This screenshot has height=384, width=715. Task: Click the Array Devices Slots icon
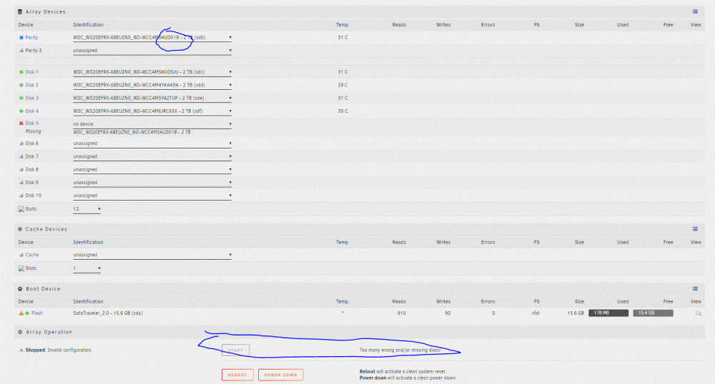point(21,209)
